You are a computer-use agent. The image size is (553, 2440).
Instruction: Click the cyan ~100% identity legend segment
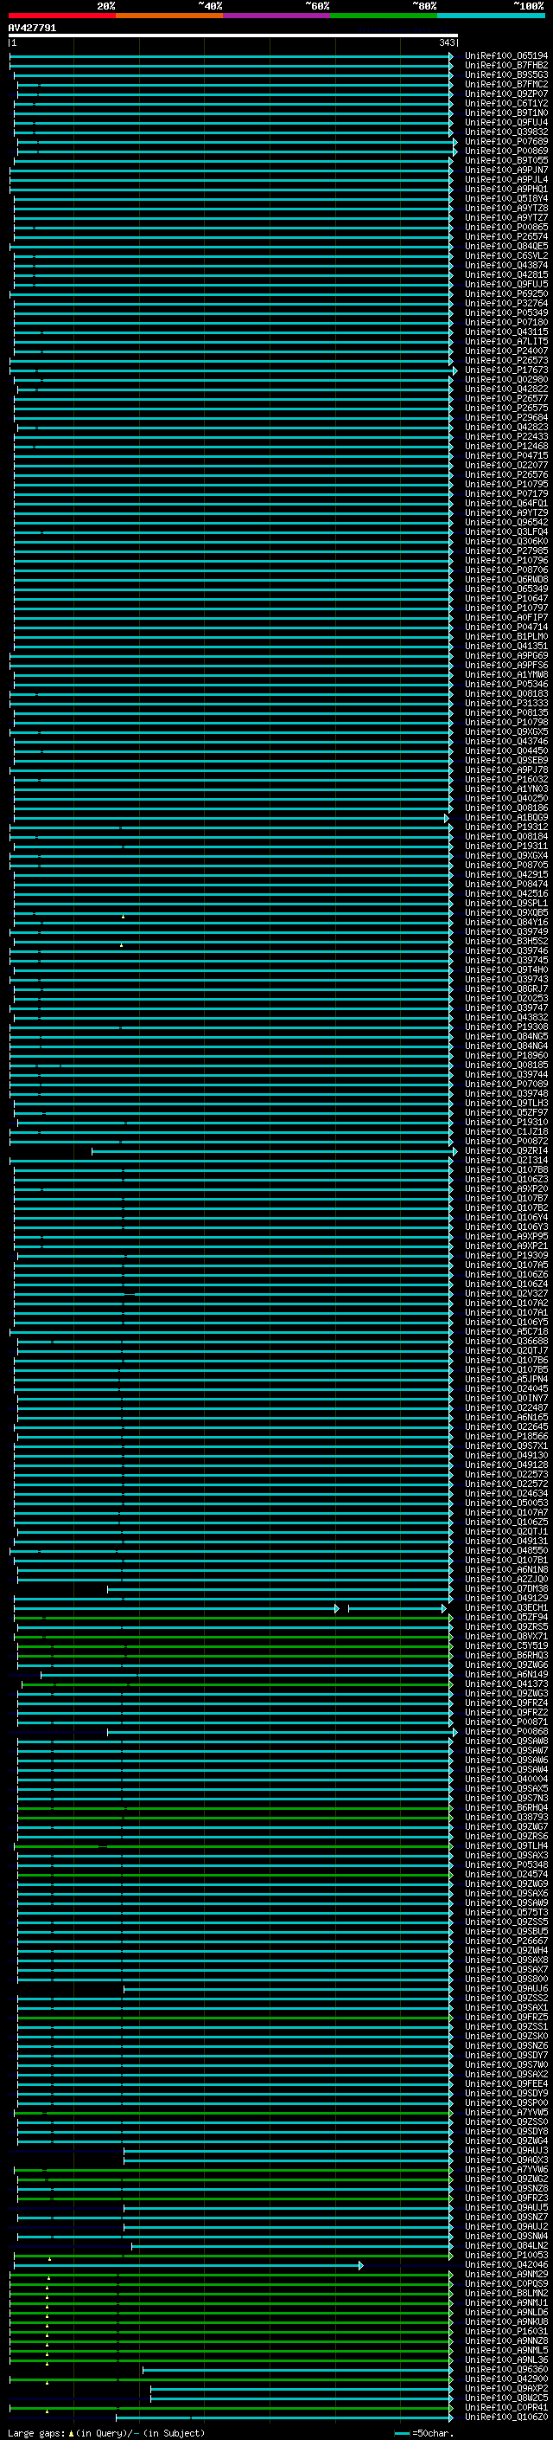click(491, 16)
